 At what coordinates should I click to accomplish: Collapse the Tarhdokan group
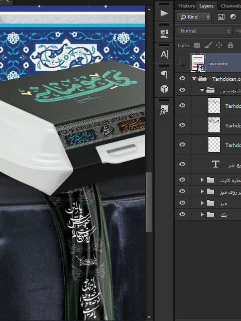(x=194, y=79)
